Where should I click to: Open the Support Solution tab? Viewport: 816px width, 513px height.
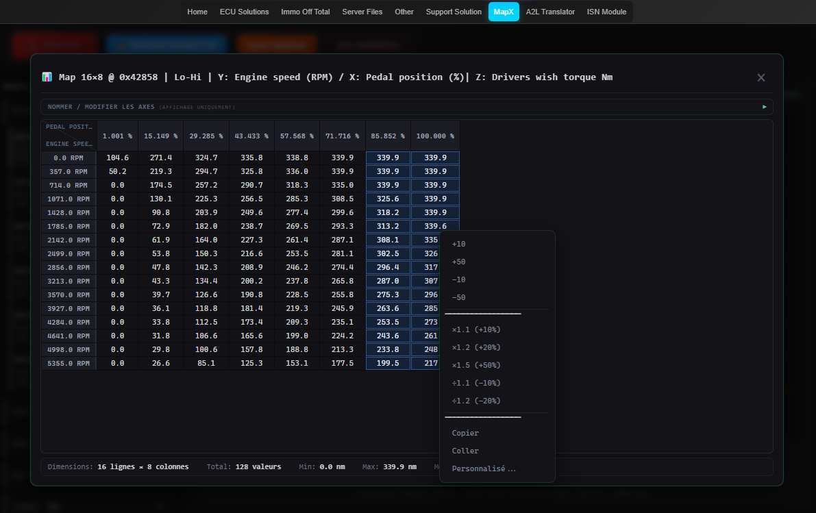[454, 12]
